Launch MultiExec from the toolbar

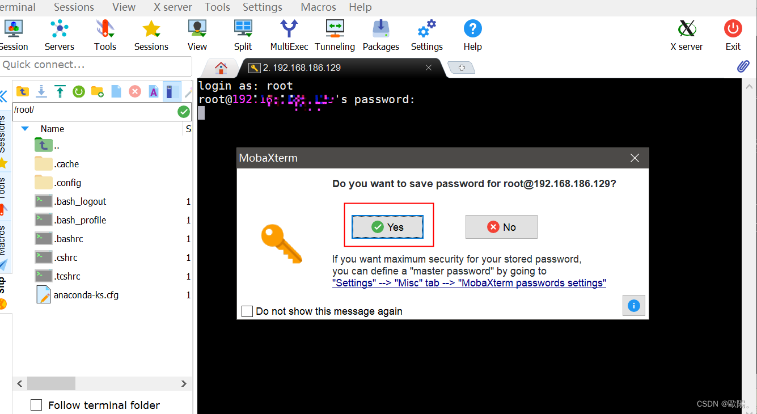point(289,35)
